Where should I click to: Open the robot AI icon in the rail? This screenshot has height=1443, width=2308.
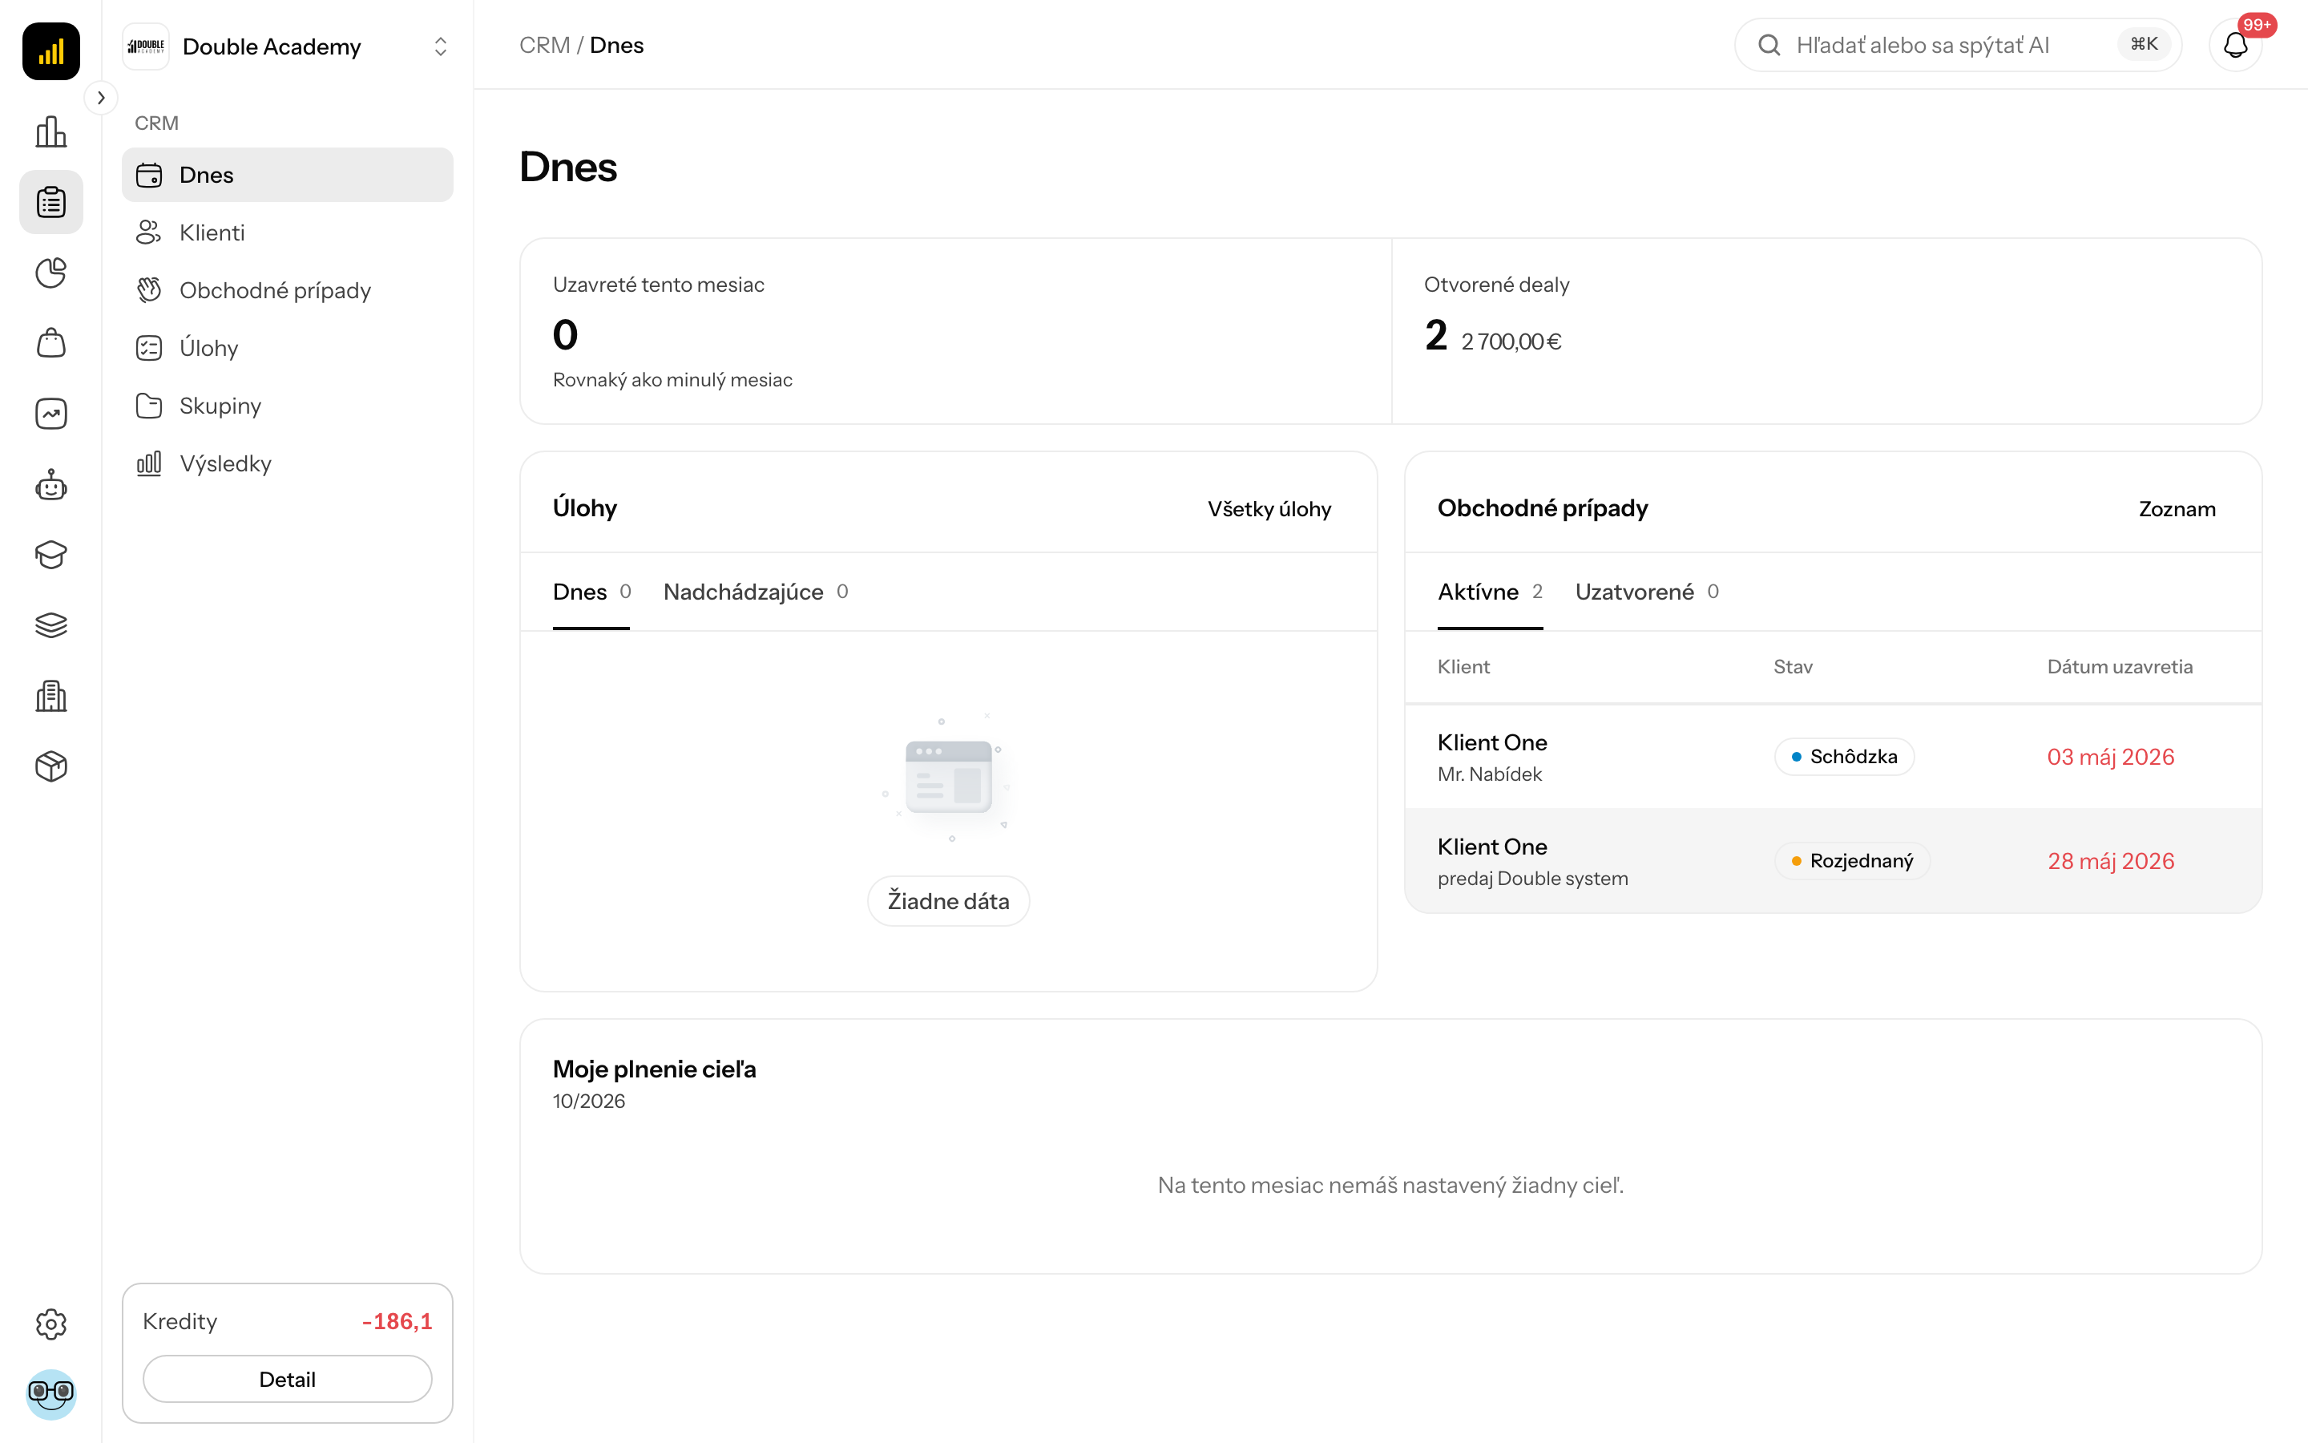(50, 485)
